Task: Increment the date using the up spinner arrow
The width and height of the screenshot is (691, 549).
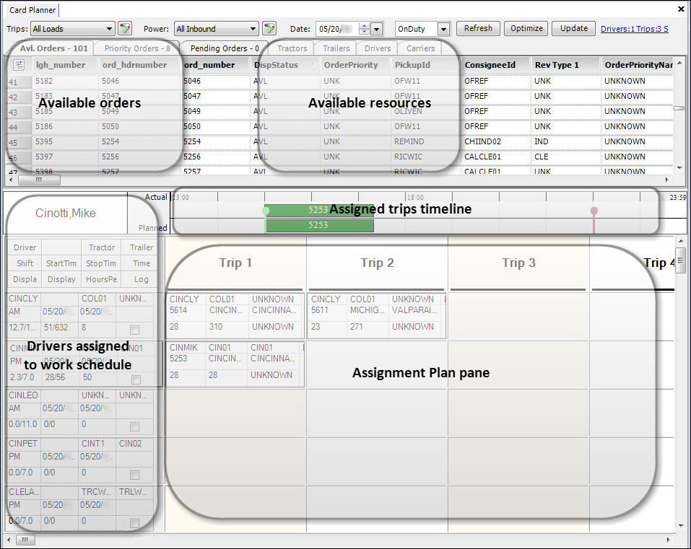Action: (362, 26)
